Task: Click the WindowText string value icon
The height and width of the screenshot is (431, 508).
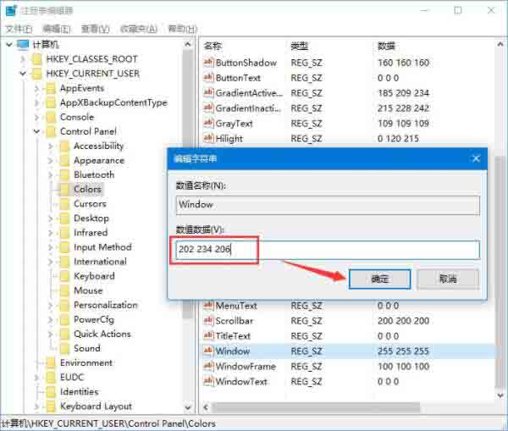Action: [x=208, y=381]
